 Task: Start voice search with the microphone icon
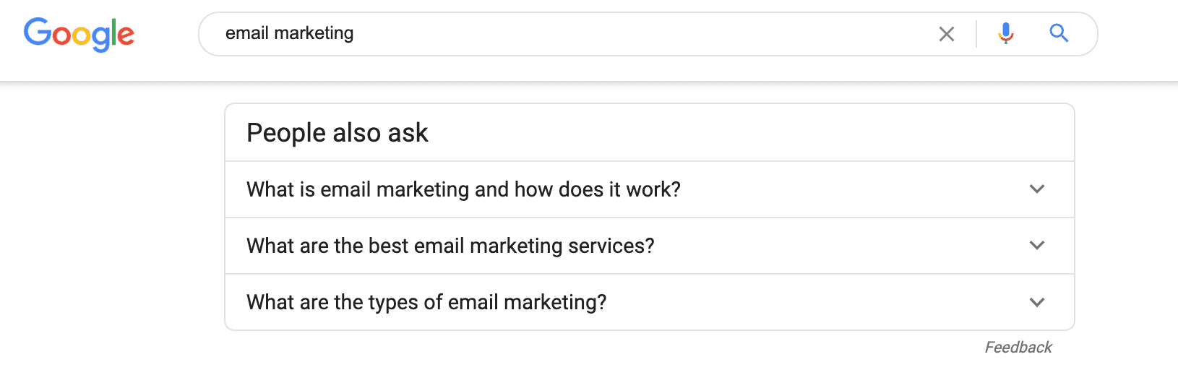pos(1005,34)
